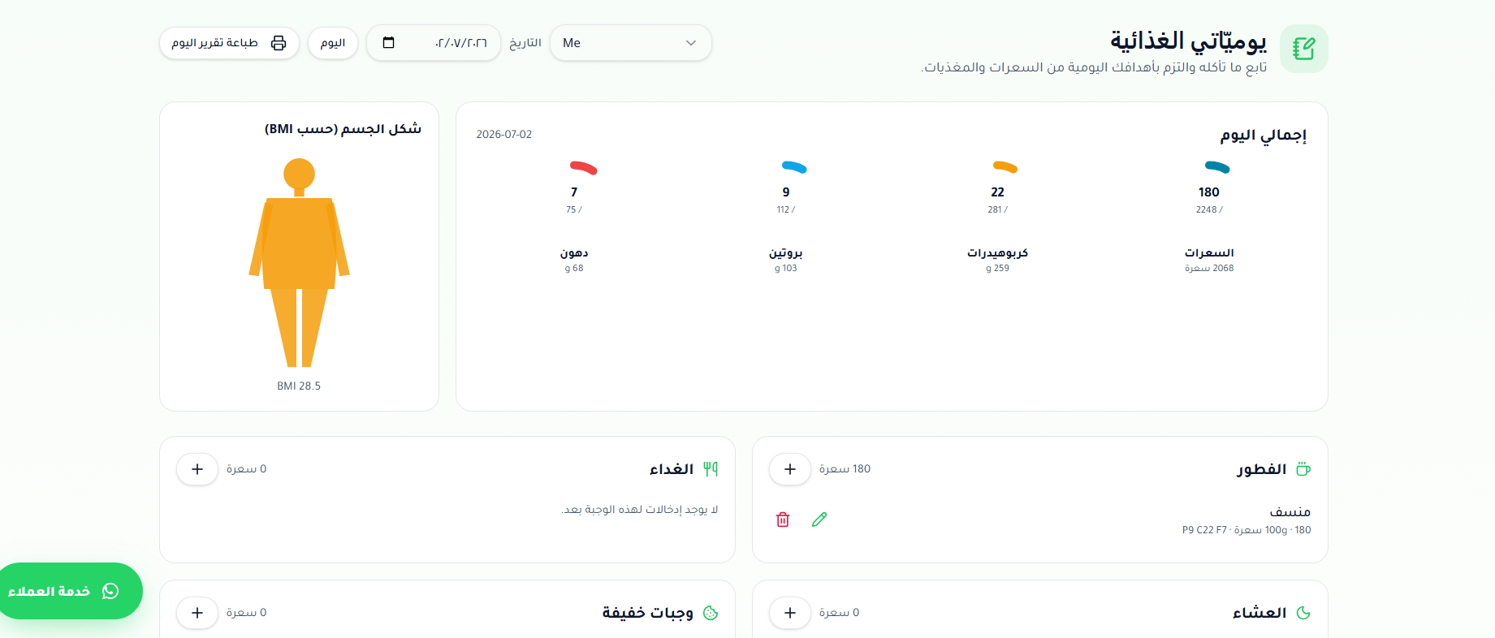1495x638 pixels.
Task: Click the بروتين protein label
Action: [x=786, y=253]
